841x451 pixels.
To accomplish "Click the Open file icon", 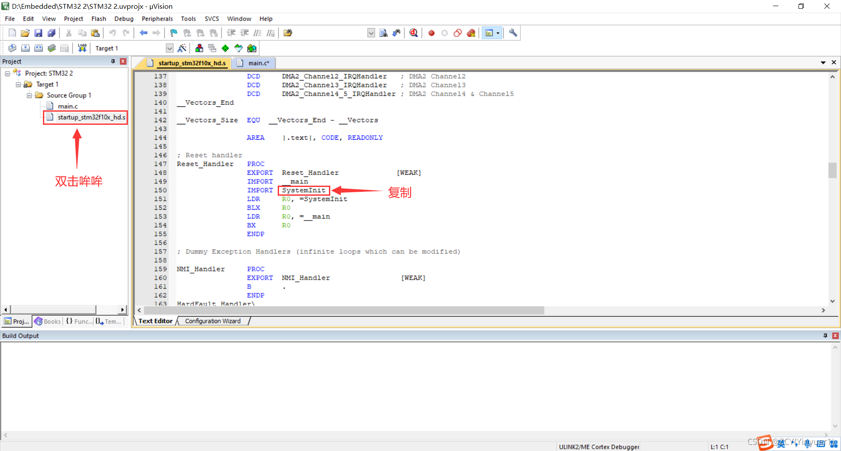I will [25, 33].
